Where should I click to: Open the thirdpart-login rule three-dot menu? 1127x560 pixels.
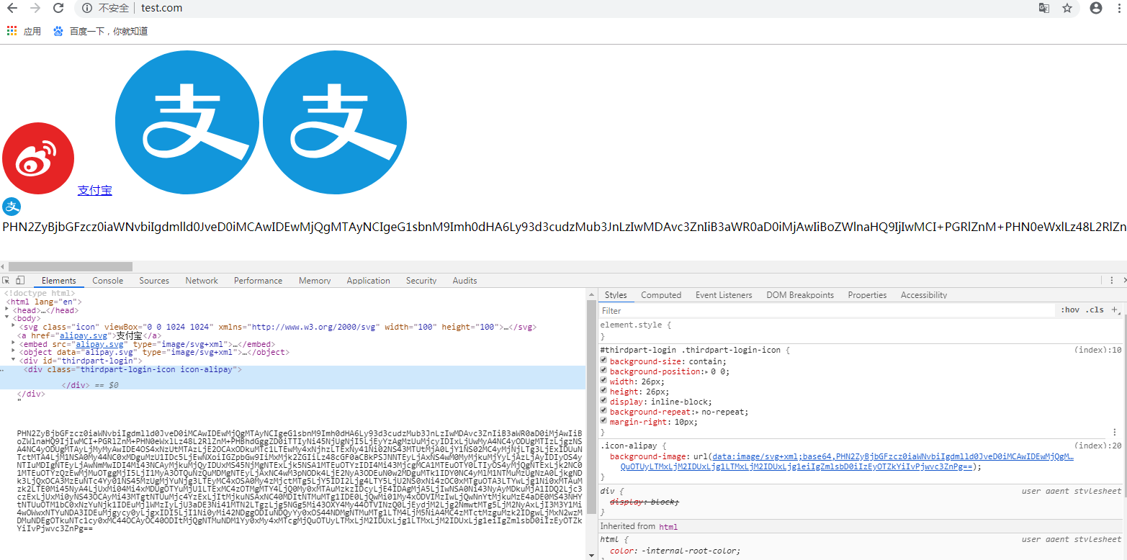click(1115, 432)
